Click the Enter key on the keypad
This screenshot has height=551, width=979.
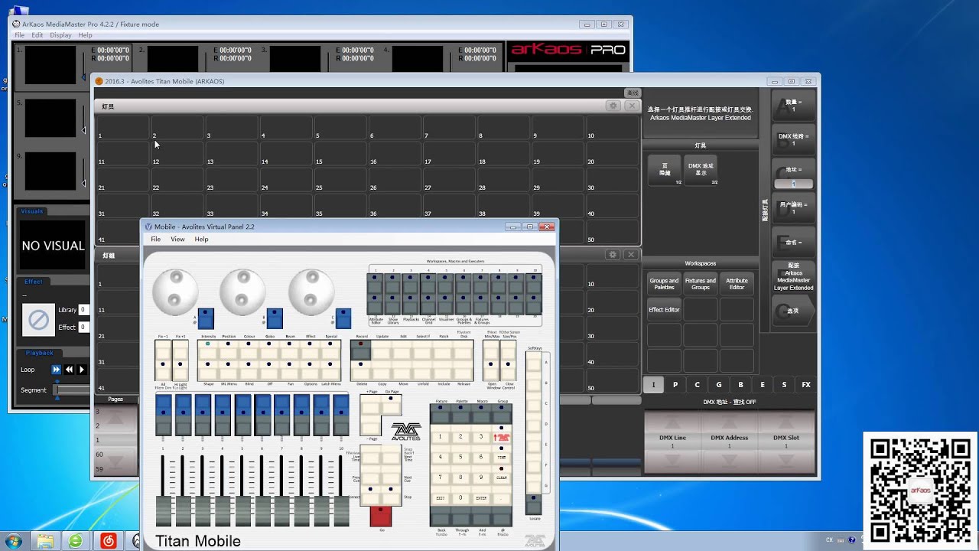pos(481,497)
